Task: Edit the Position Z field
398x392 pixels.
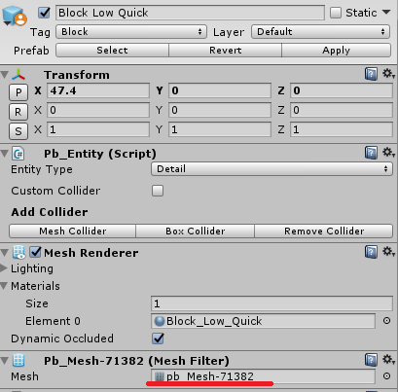Action: click(342, 90)
